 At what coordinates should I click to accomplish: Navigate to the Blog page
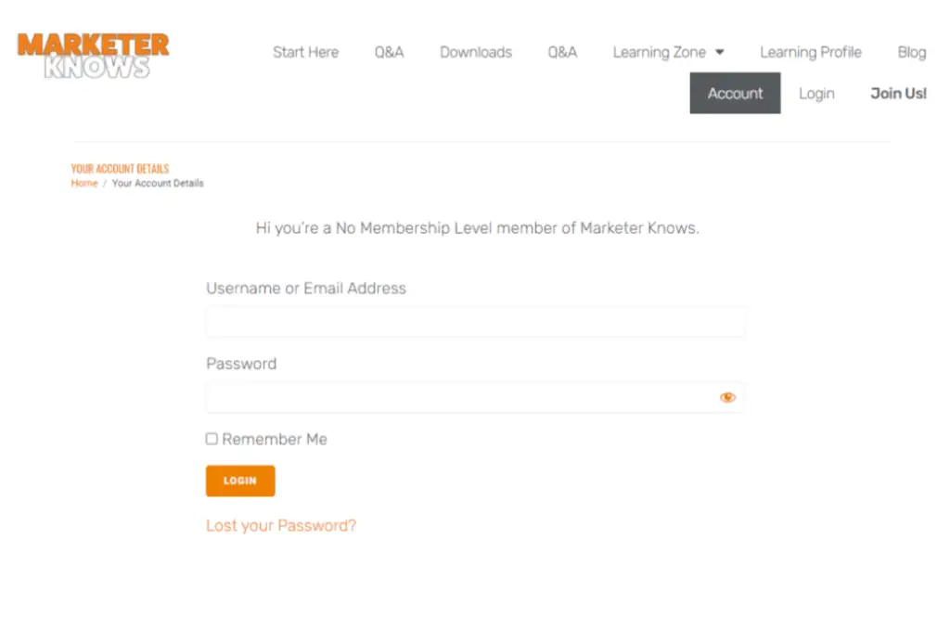point(911,52)
